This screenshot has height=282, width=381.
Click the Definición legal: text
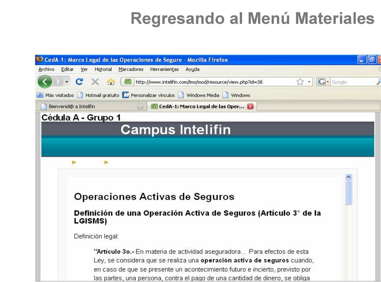96,236
